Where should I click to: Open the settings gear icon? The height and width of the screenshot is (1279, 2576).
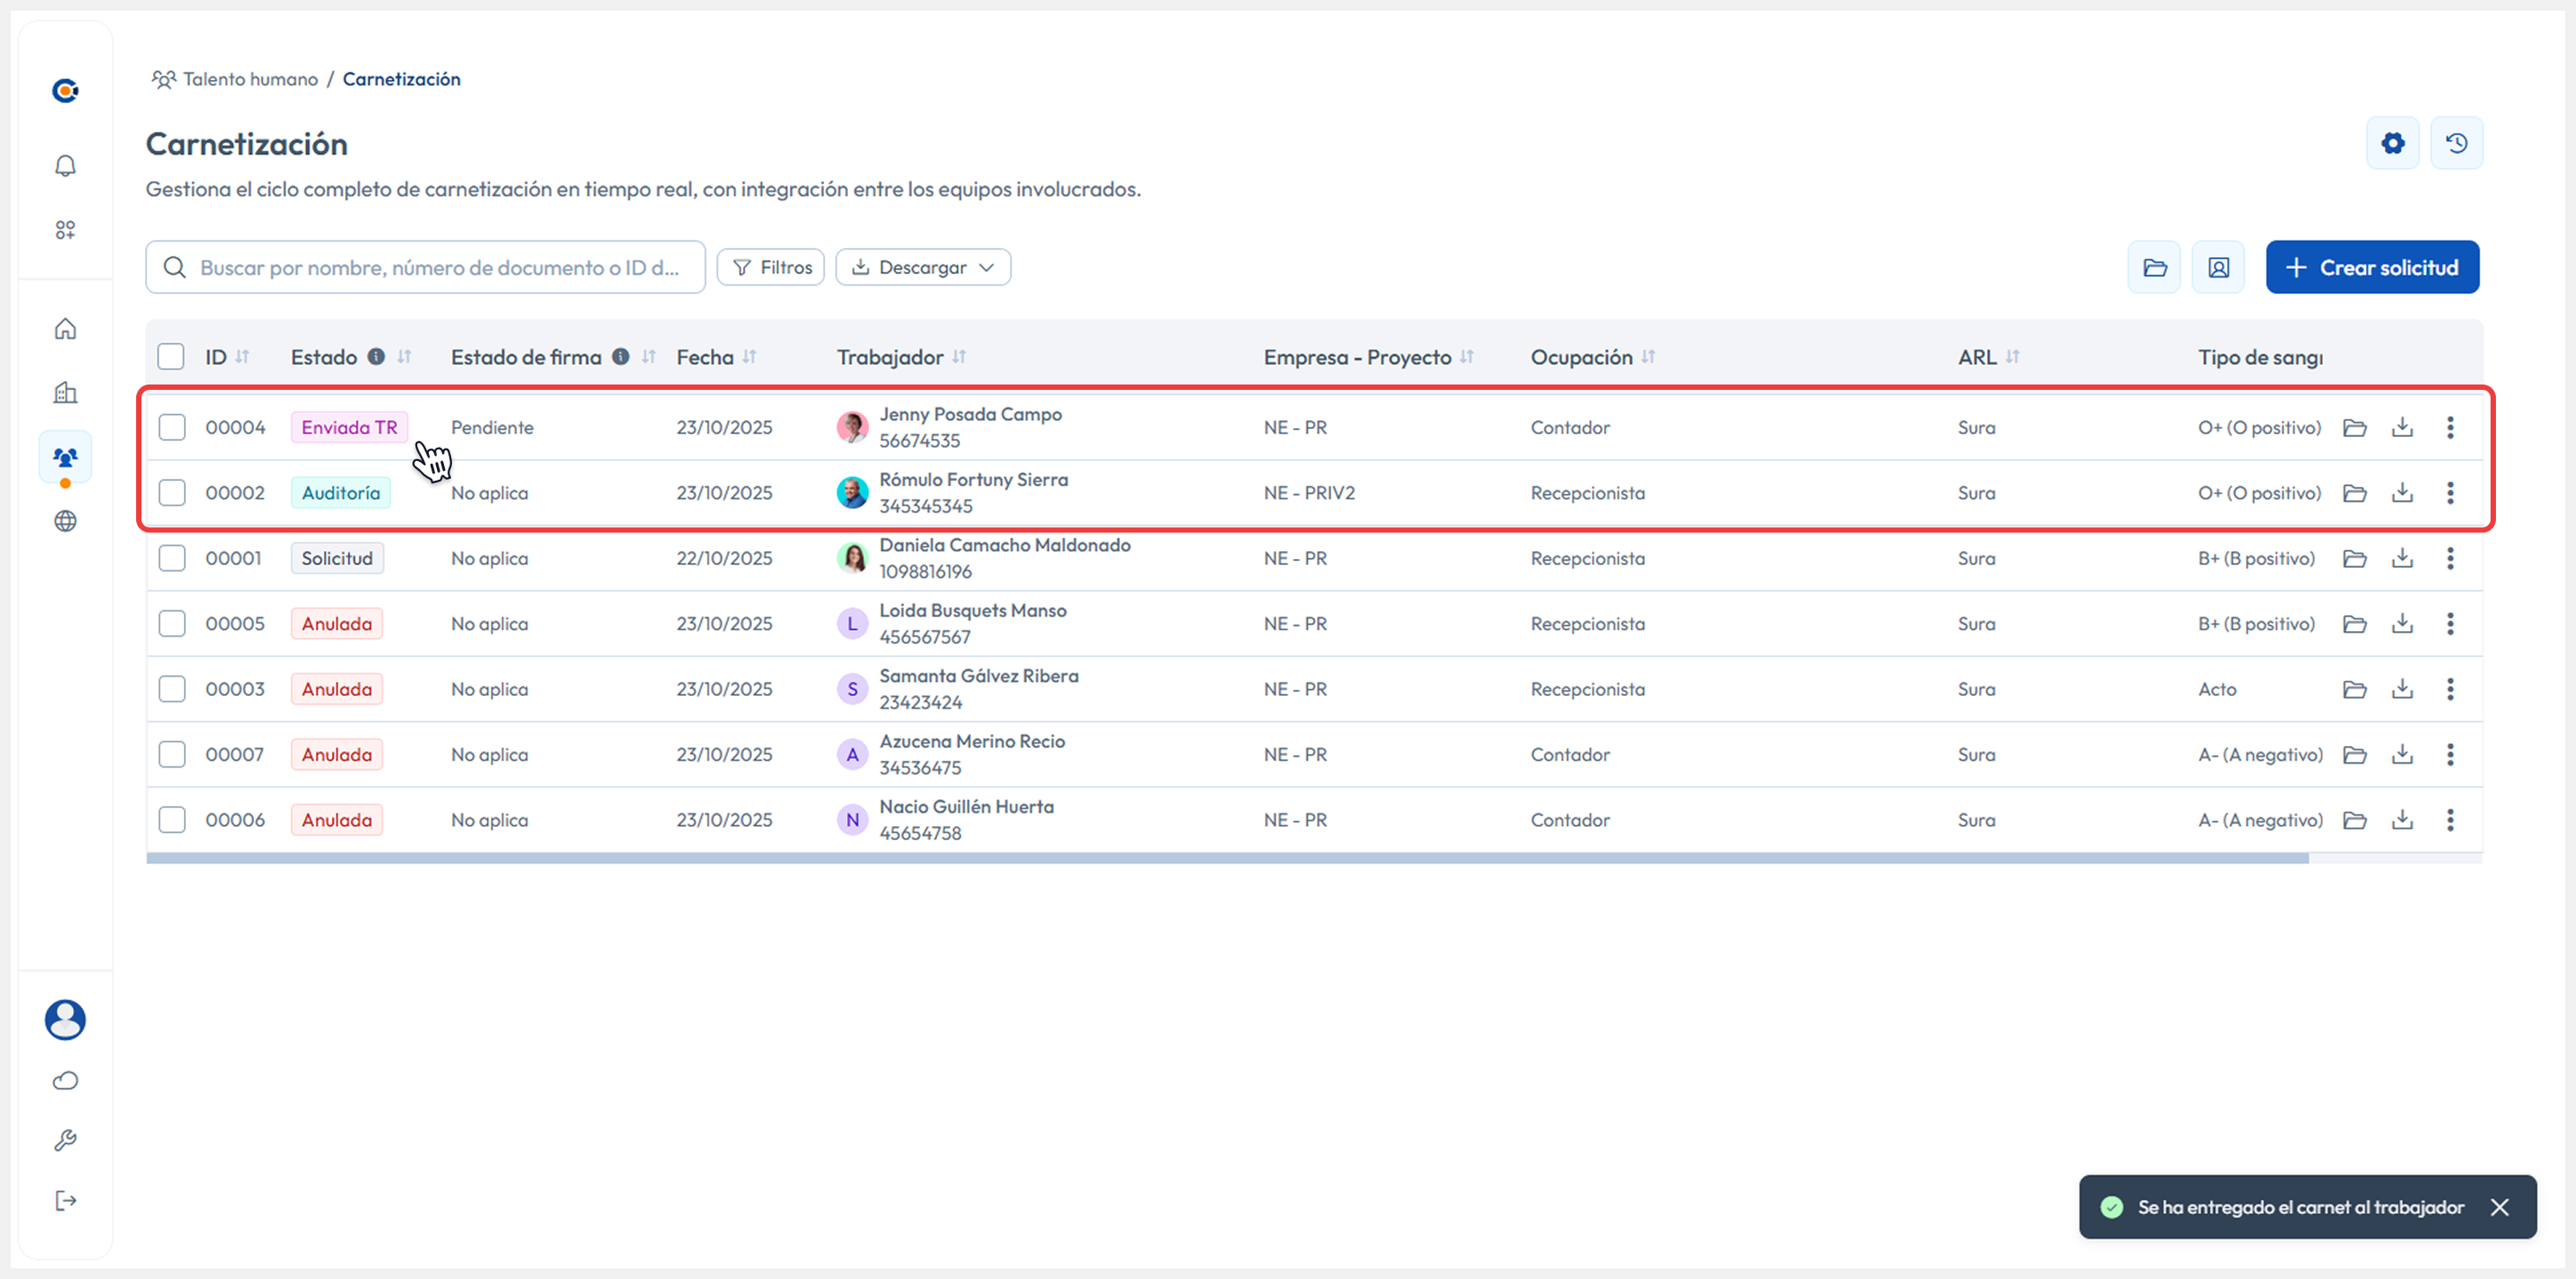click(2392, 143)
